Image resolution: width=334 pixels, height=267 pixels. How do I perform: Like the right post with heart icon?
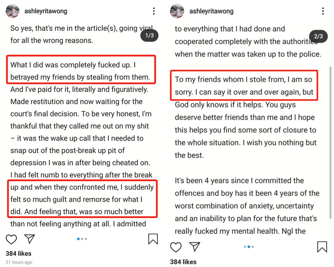tap(176, 247)
